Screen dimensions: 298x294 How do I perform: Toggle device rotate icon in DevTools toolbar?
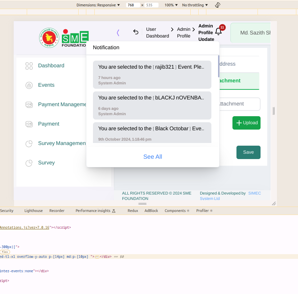(218, 5)
